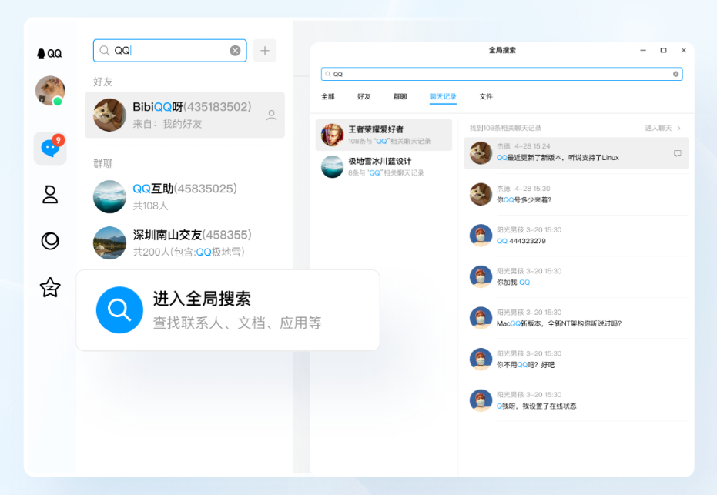
Task: Select group 深圳南山交友(458355)
Action: (185, 242)
